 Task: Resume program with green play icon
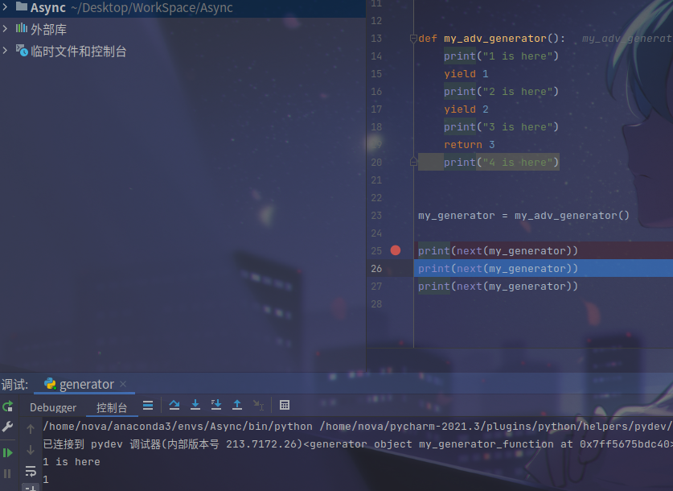point(8,453)
